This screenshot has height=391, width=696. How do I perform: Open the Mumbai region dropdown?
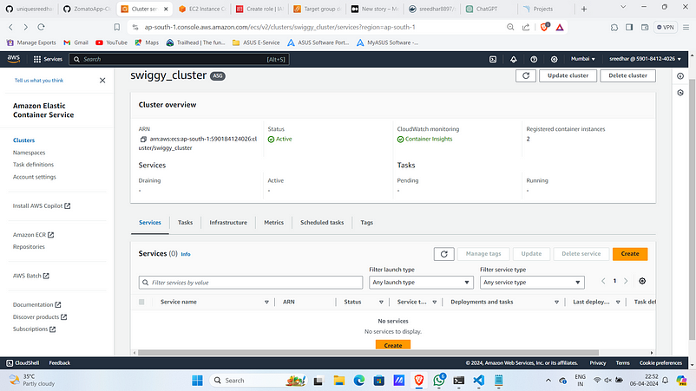point(583,59)
